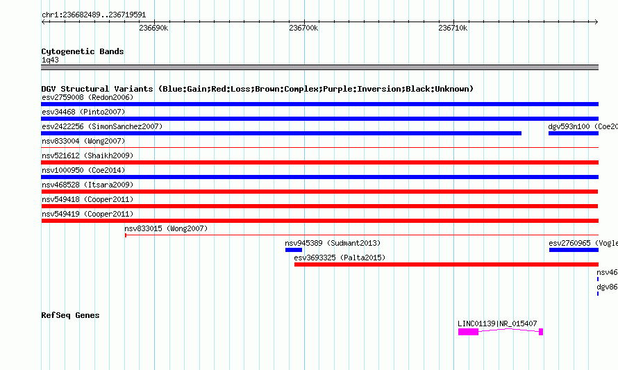Click the blue bar of nsv1000950

click(x=319, y=177)
